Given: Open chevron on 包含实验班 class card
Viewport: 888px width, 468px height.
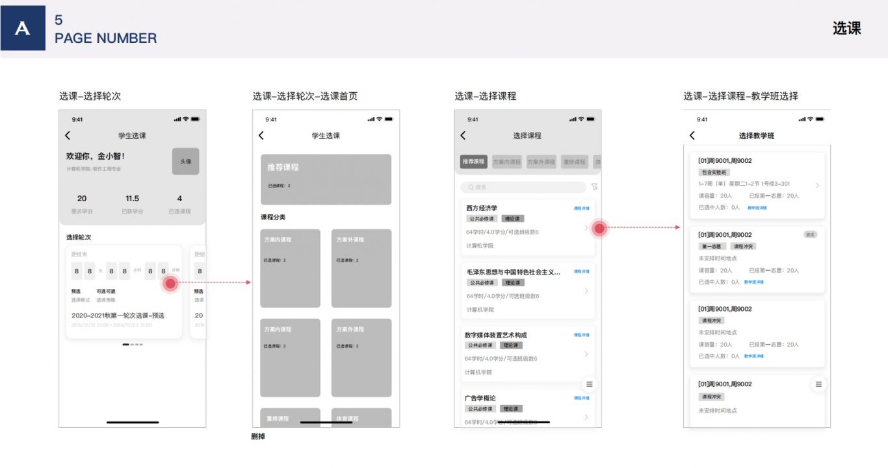Looking at the screenshot, I should [x=817, y=186].
